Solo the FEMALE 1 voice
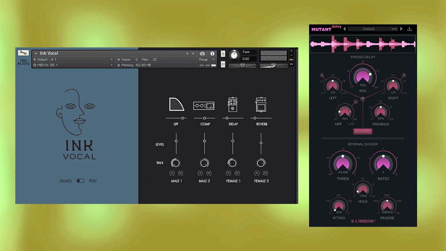The width and height of the screenshot is (446, 251). [x=229, y=173]
